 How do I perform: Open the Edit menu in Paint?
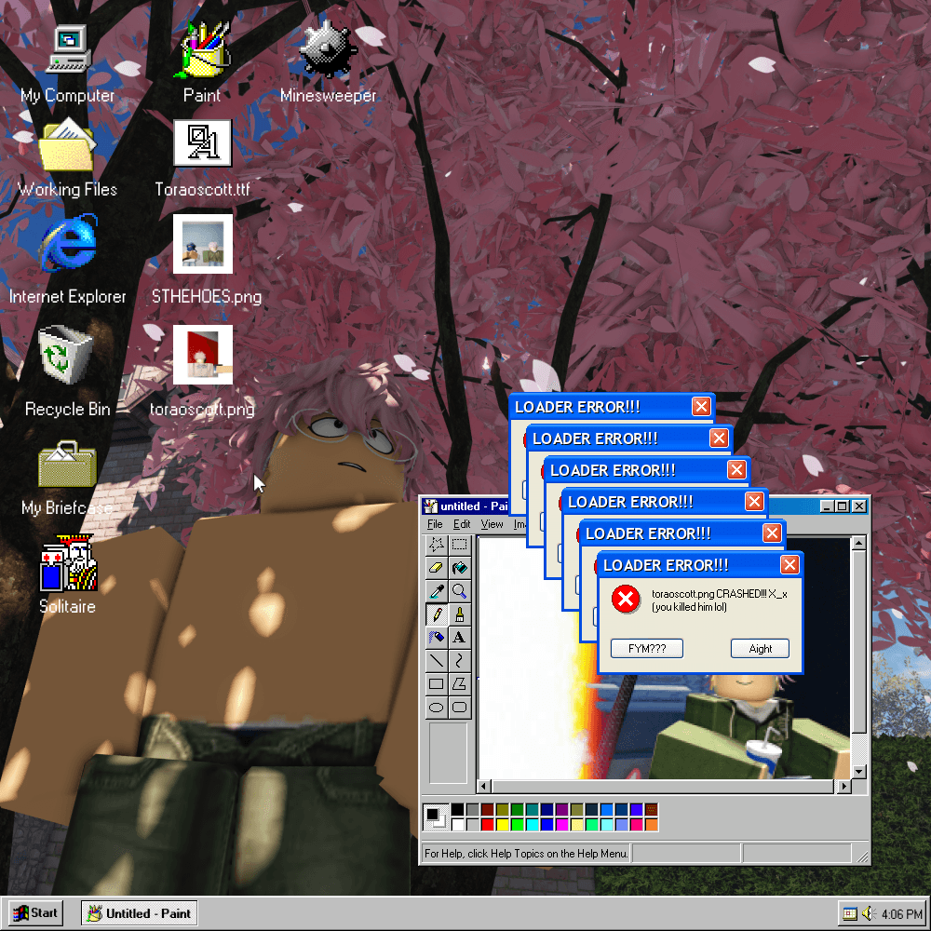[462, 524]
